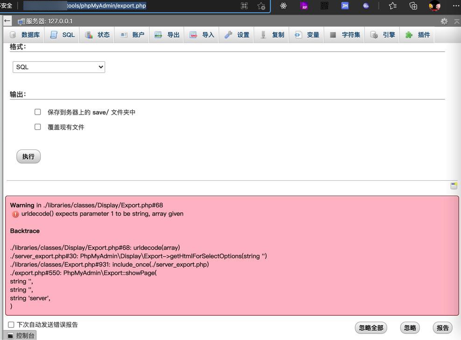Click the 数据库 tab database icon

13,35
